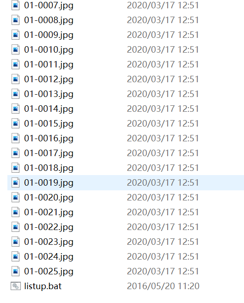Click the image icon of 01-0025.jpg
The width and height of the screenshot is (244, 303).
click(x=15, y=271)
